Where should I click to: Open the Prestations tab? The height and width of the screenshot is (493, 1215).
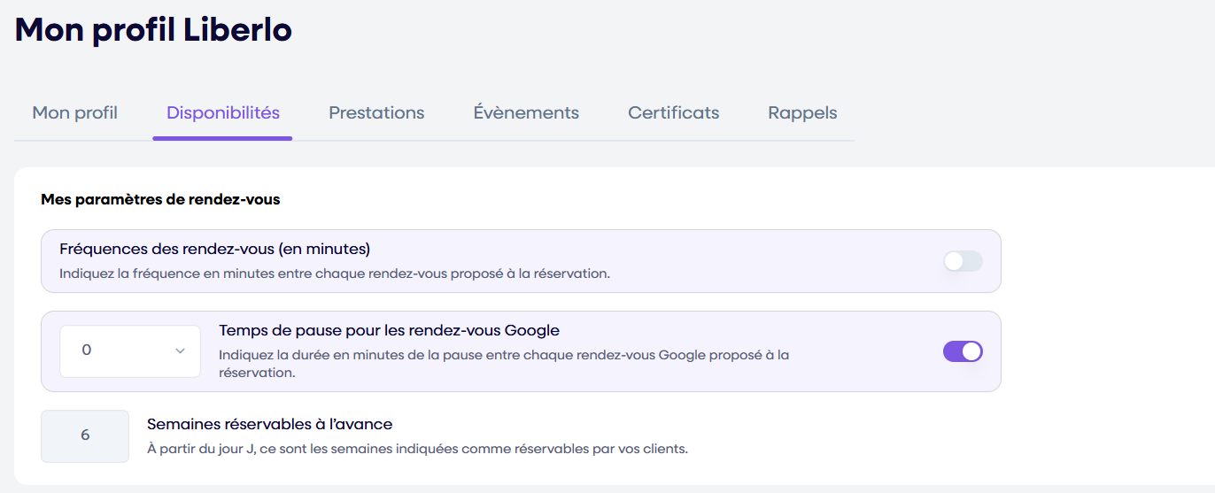coord(376,113)
